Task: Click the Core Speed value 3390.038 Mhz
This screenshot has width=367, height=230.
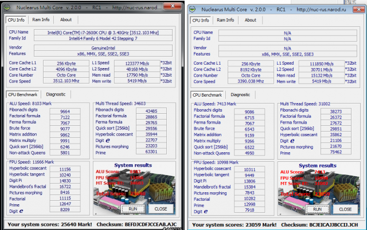Action: tap(251, 81)
